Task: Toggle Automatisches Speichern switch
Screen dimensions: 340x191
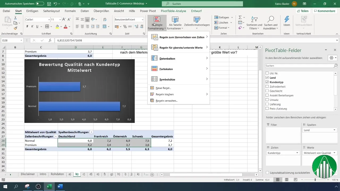Action: pyautogui.click(x=40, y=4)
